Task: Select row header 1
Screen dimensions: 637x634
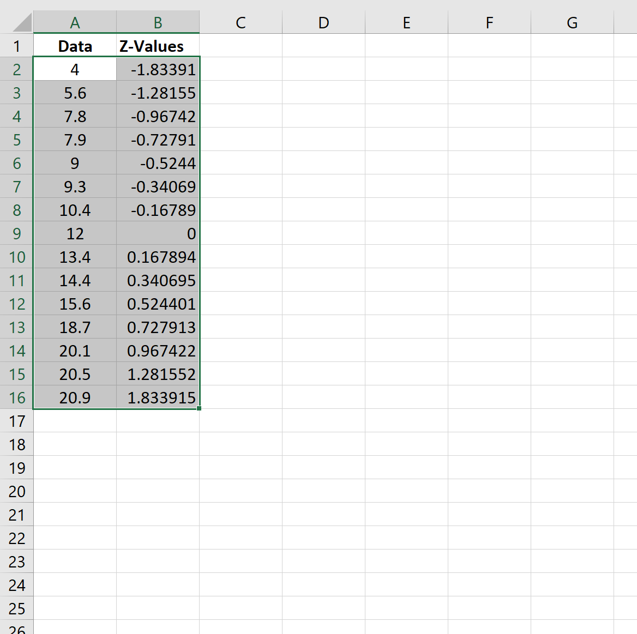Action: (x=16, y=46)
